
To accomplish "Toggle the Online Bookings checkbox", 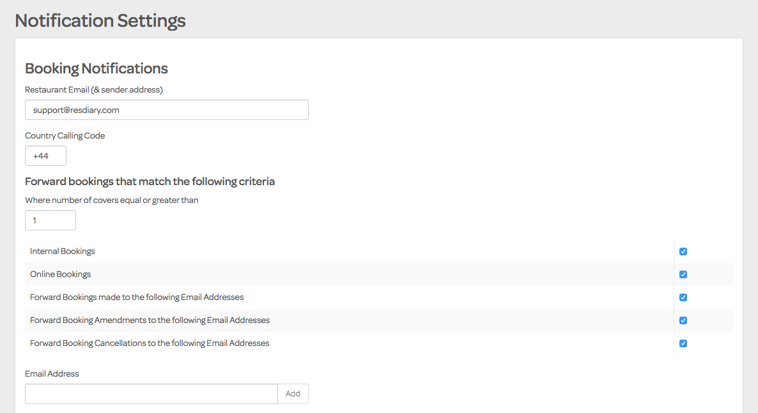I will click(x=683, y=274).
